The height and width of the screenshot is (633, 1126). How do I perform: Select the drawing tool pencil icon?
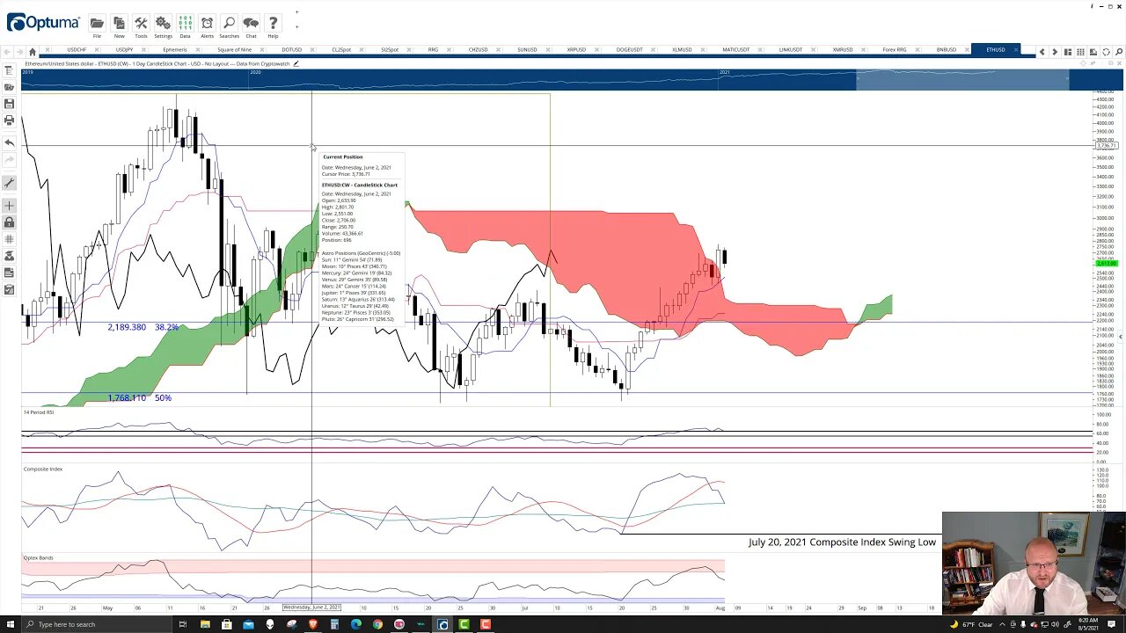pyautogui.click(x=9, y=183)
